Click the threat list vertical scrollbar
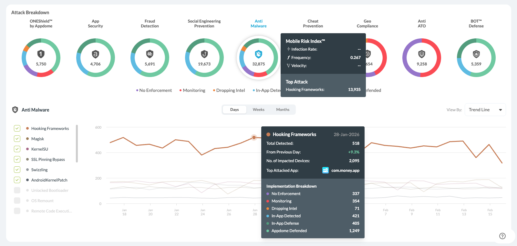 coord(77,143)
